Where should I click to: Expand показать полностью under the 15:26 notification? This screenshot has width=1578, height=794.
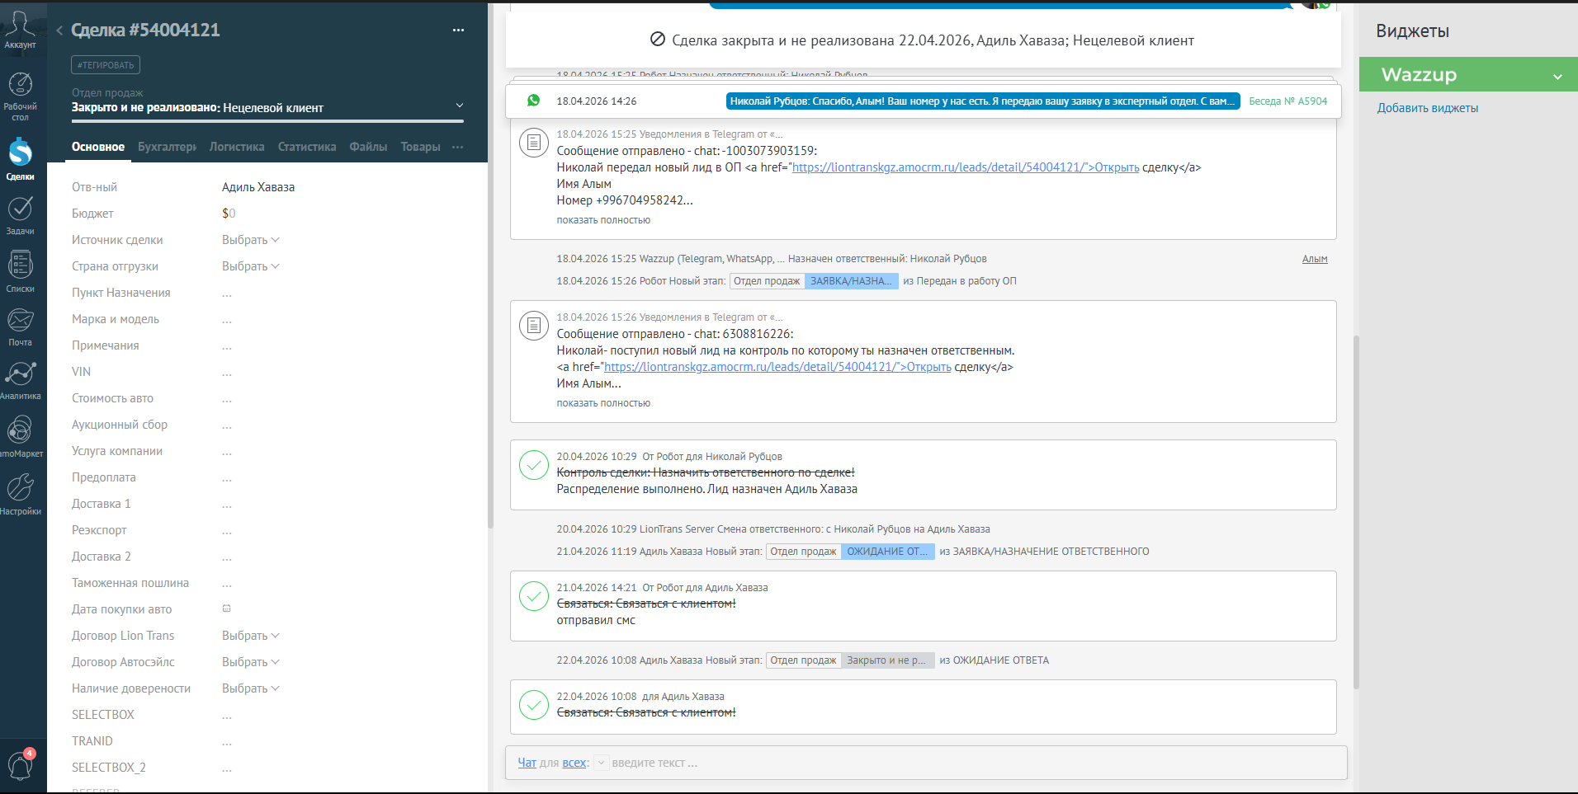pos(603,403)
